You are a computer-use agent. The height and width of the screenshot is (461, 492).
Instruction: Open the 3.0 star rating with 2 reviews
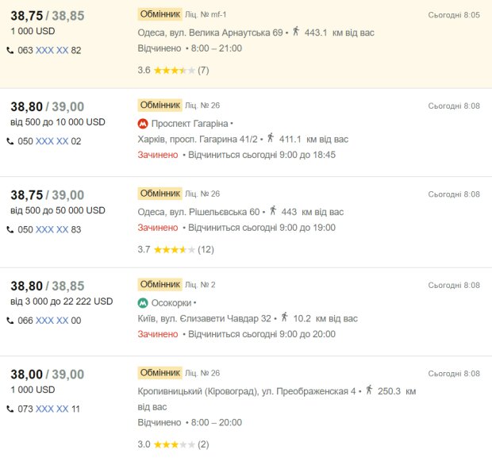point(173,444)
